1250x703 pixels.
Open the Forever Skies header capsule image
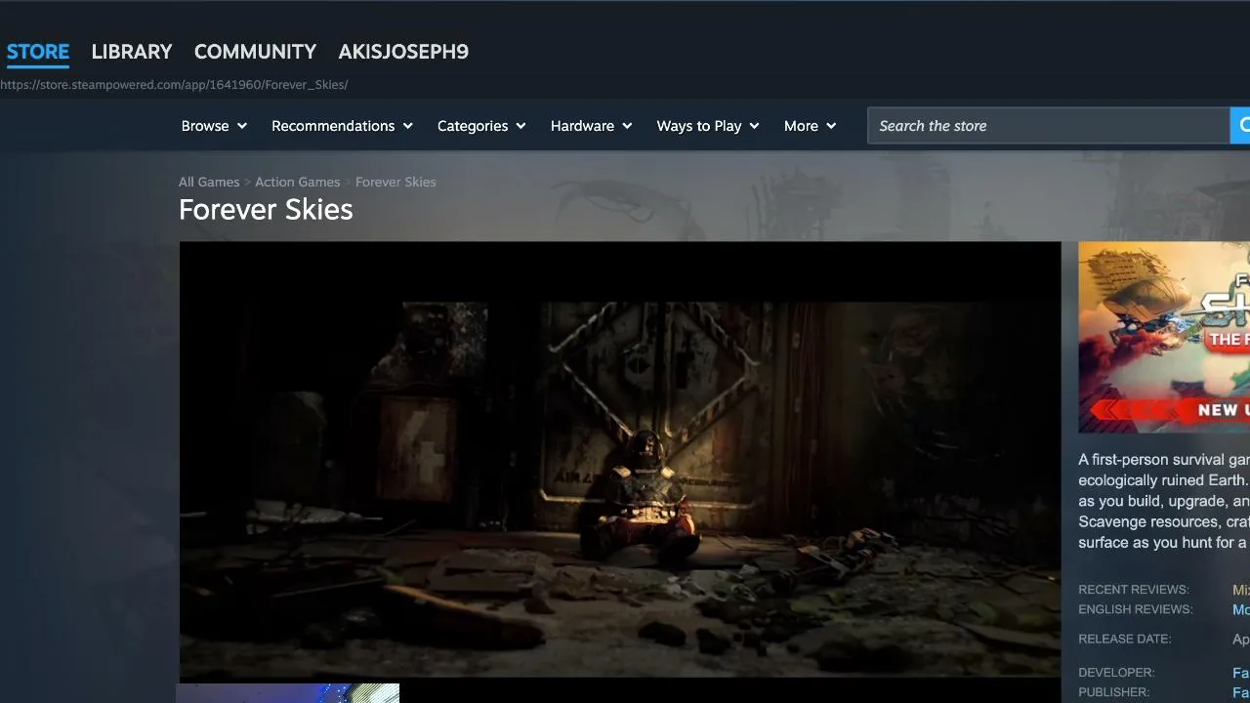pos(1164,337)
